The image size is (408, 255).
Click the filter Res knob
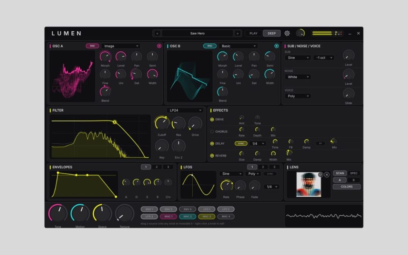coord(178,123)
